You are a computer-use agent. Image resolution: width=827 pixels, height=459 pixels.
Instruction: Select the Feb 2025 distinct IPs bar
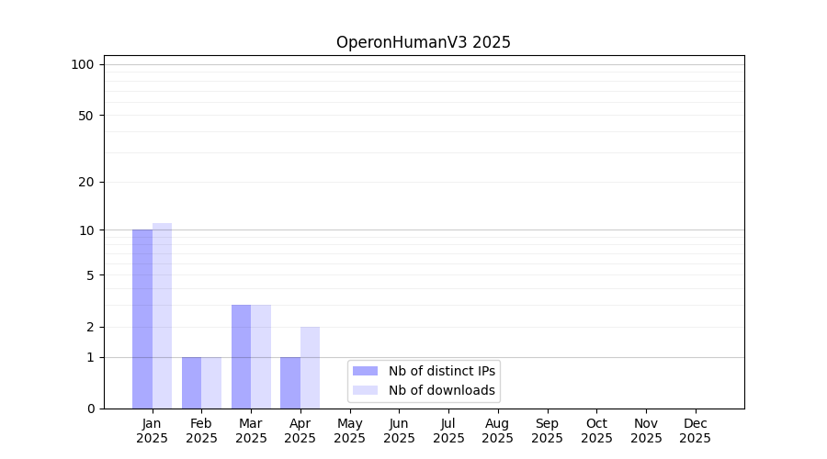pyautogui.click(x=191, y=383)
